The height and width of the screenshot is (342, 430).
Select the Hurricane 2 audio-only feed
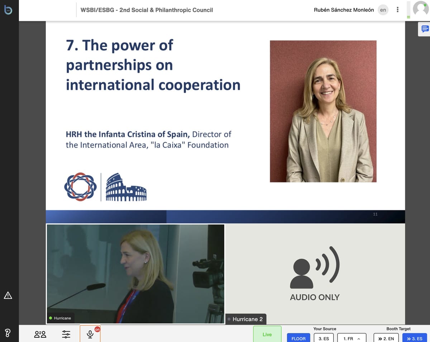[x=315, y=274]
